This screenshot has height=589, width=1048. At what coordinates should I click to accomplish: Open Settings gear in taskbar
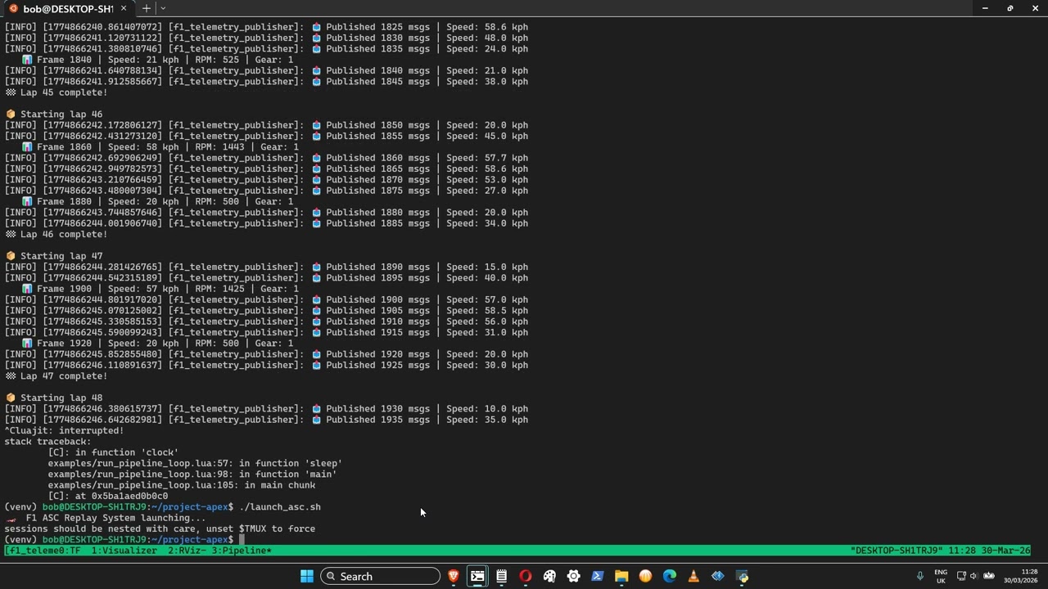coord(573,576)
